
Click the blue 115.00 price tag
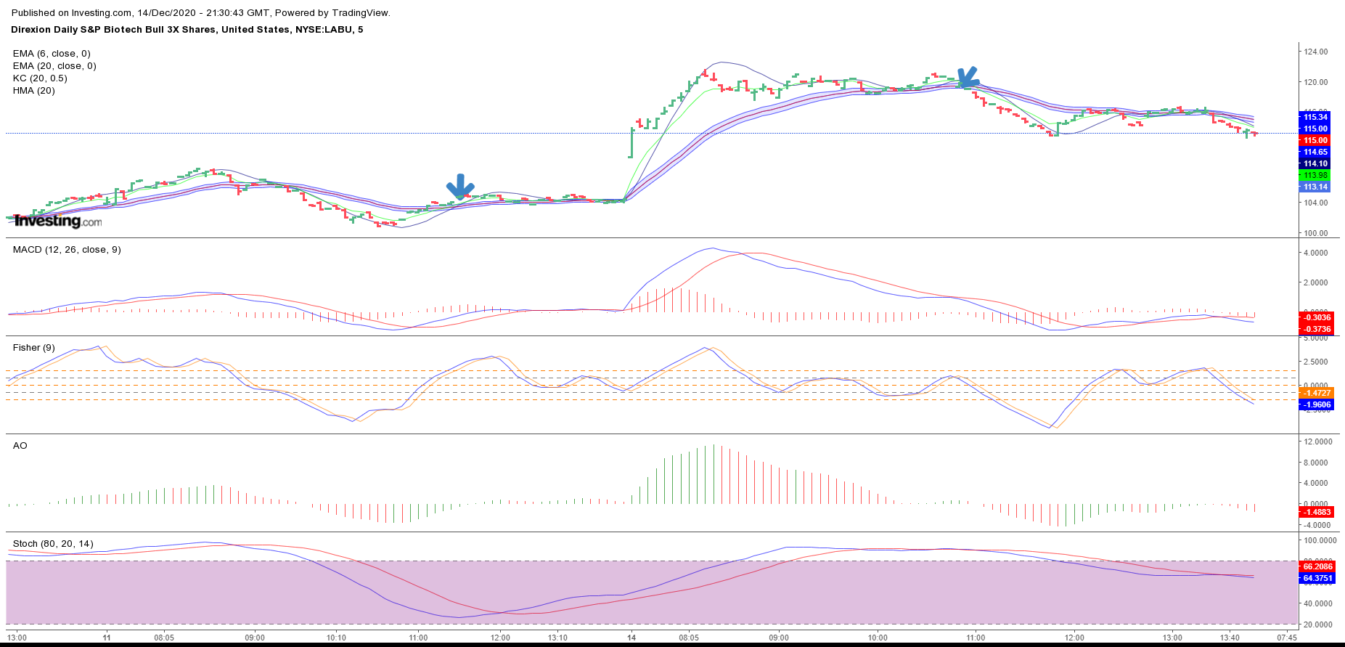[1315, 129]
